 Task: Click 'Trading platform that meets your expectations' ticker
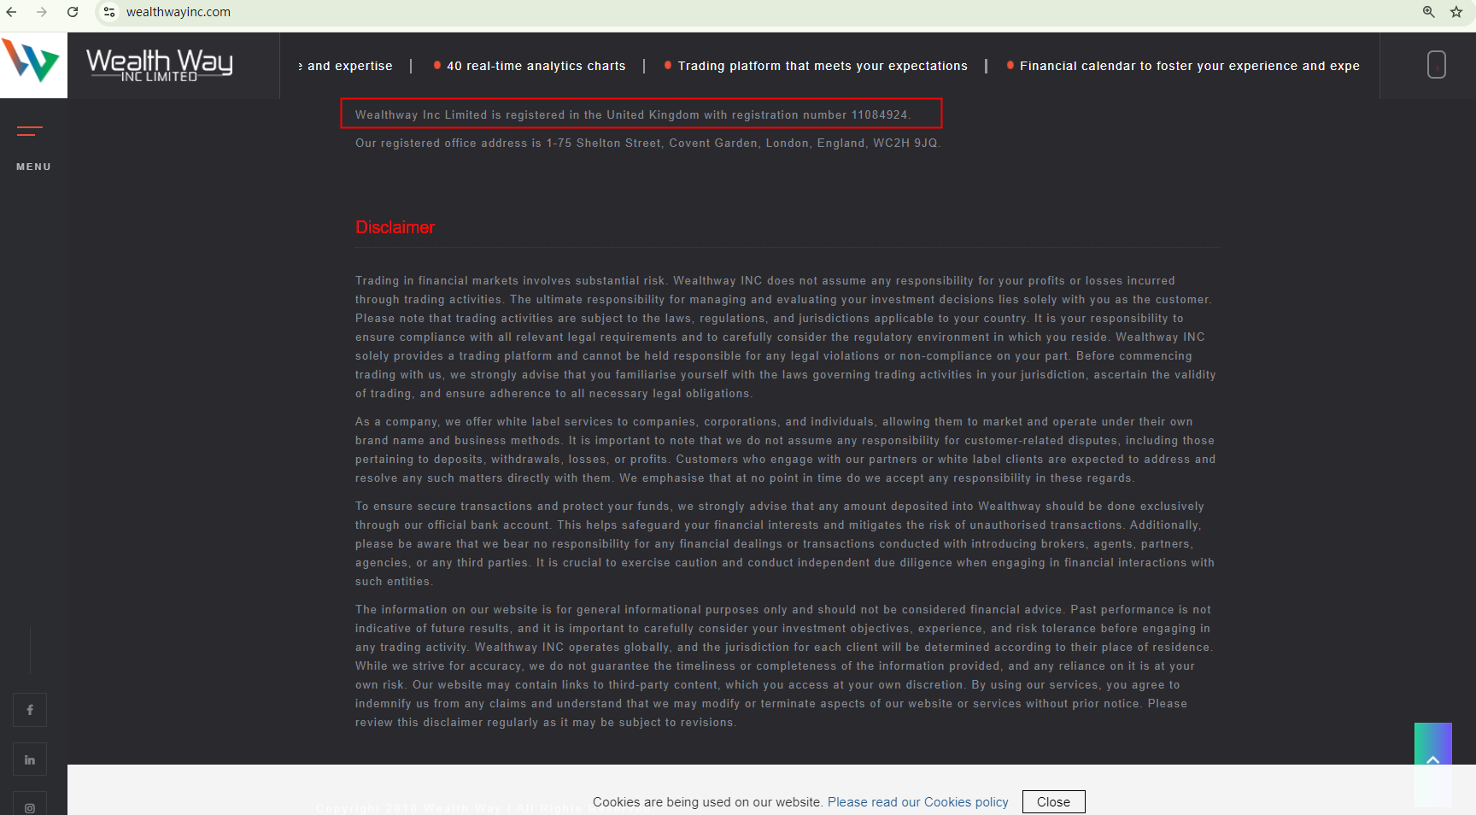(823, 66)
